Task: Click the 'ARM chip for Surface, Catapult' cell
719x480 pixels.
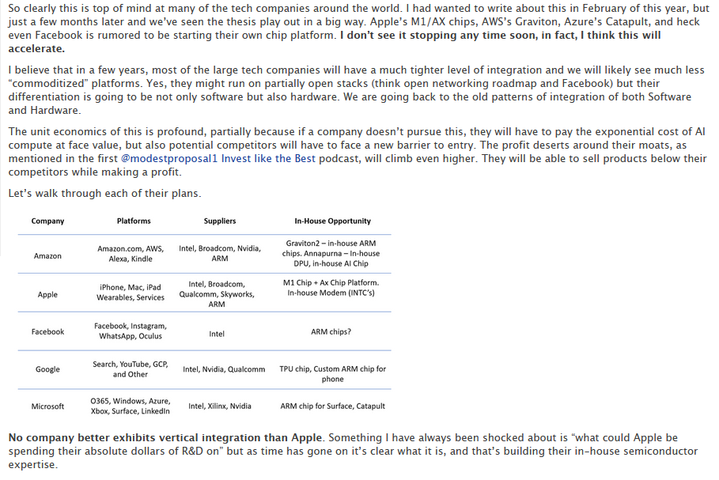Action: click(x=333, y=406)
